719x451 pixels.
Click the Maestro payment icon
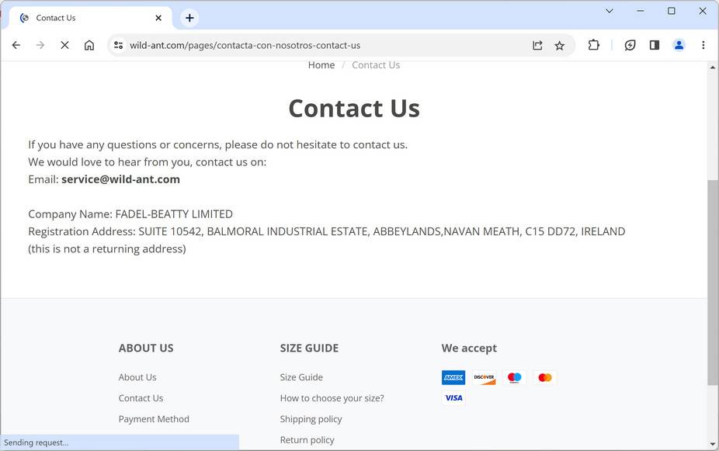[x=515, y=378]
